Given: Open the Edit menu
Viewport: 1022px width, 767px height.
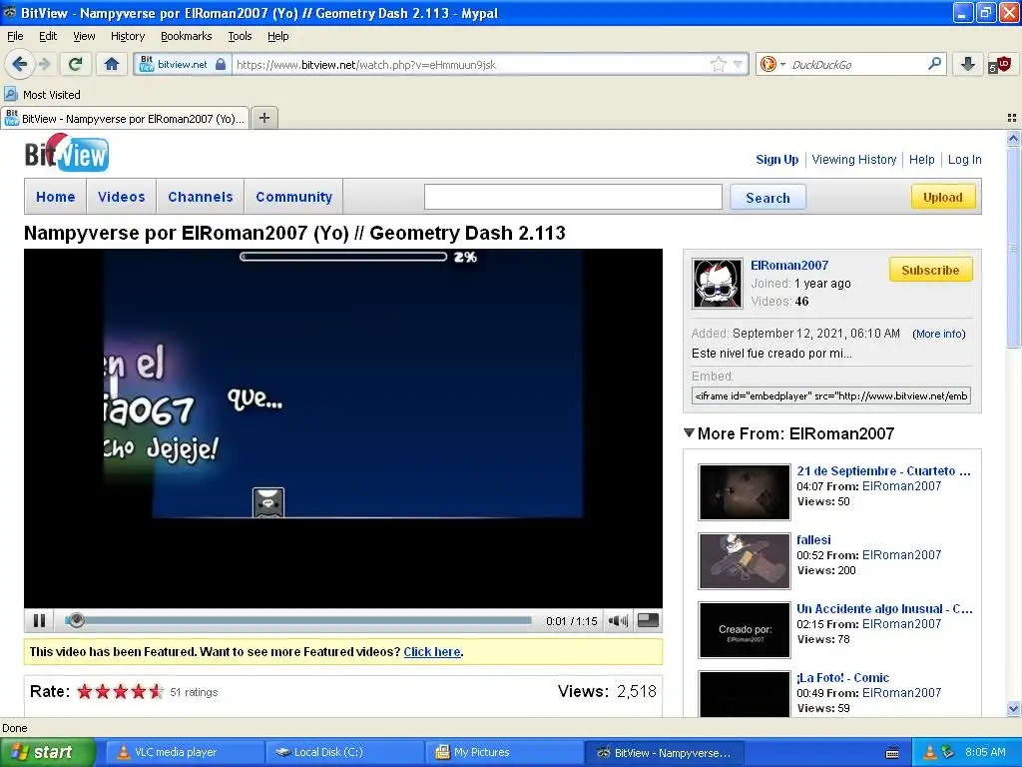Looking at the screenshot, I should tap(48, 36).
